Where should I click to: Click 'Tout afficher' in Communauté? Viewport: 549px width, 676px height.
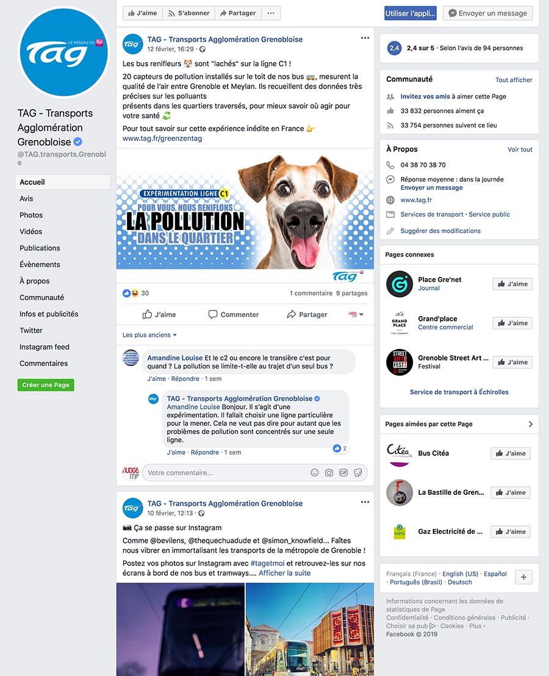pyautogui.click(x=514, y=80)
